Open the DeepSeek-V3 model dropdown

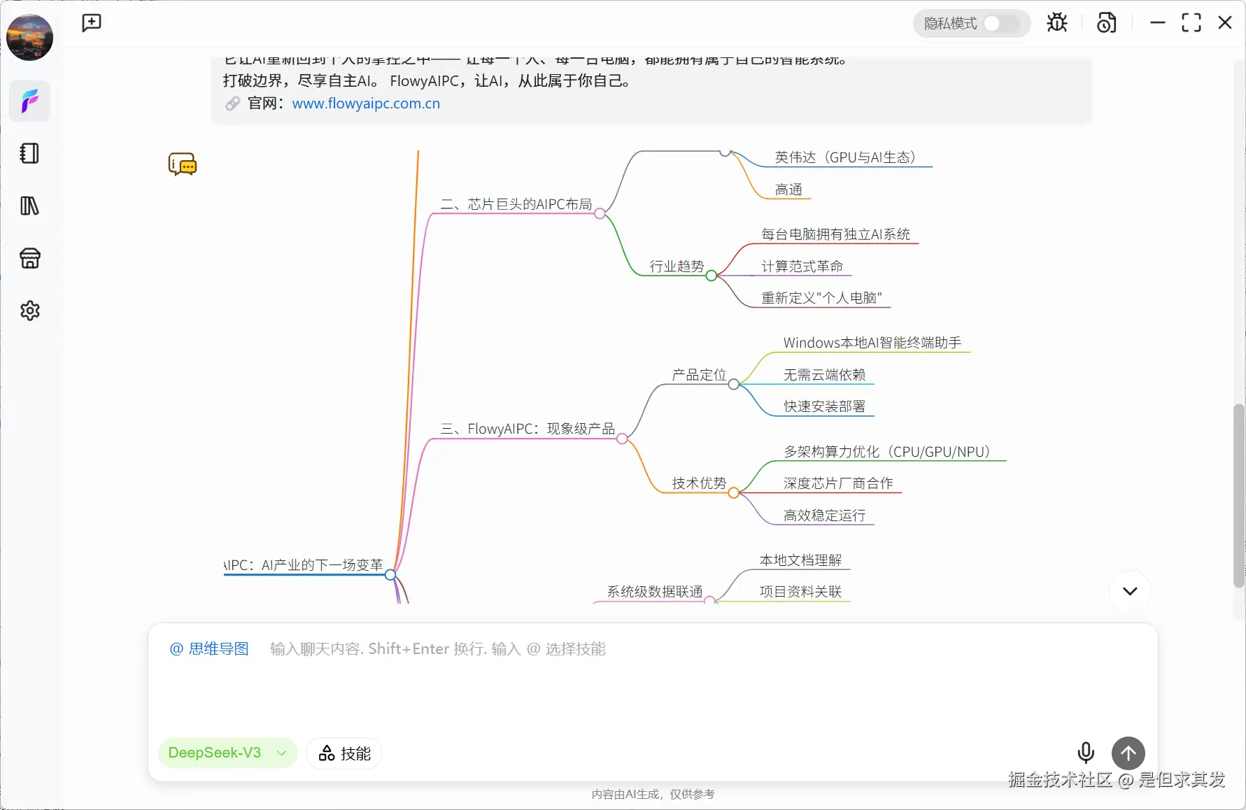pos(227,753)
